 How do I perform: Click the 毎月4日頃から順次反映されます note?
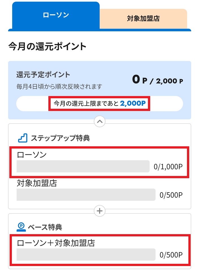point(59,86)
